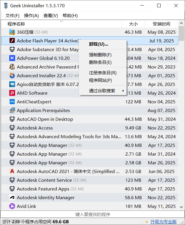Click the vertical scrollbar thumb
This screenshot has width=185, height=225.
pyautogui.click(x=181, y=33)
